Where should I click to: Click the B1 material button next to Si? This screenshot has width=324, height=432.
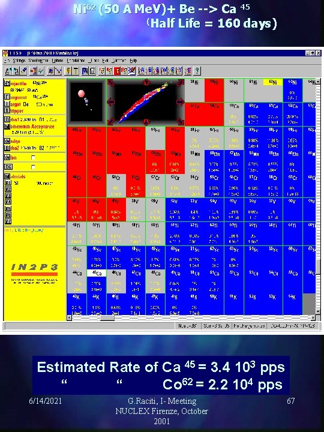point(8,182)
